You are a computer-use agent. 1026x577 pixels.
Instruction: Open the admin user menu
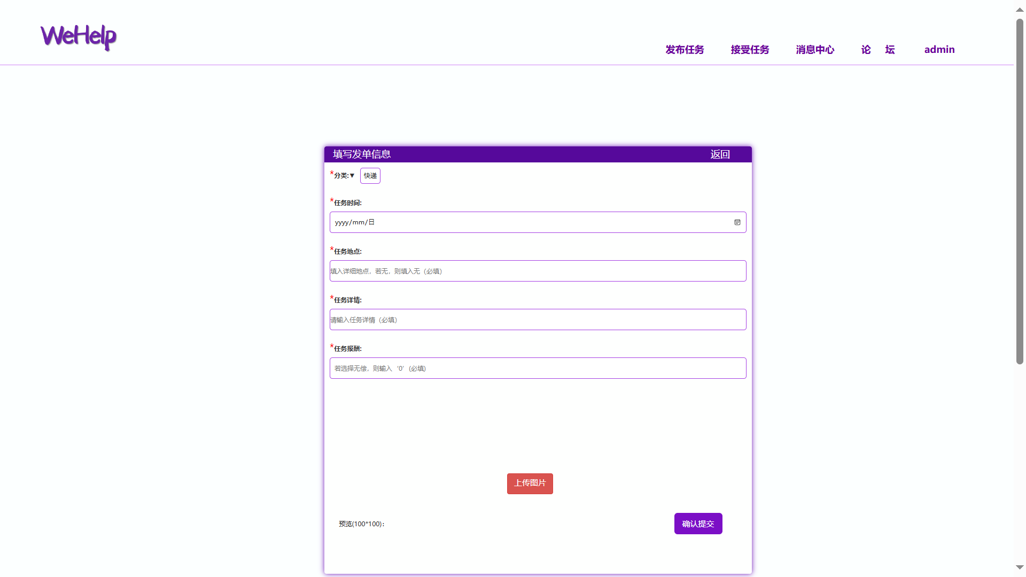pyautogui.click(x=939, y=50)
